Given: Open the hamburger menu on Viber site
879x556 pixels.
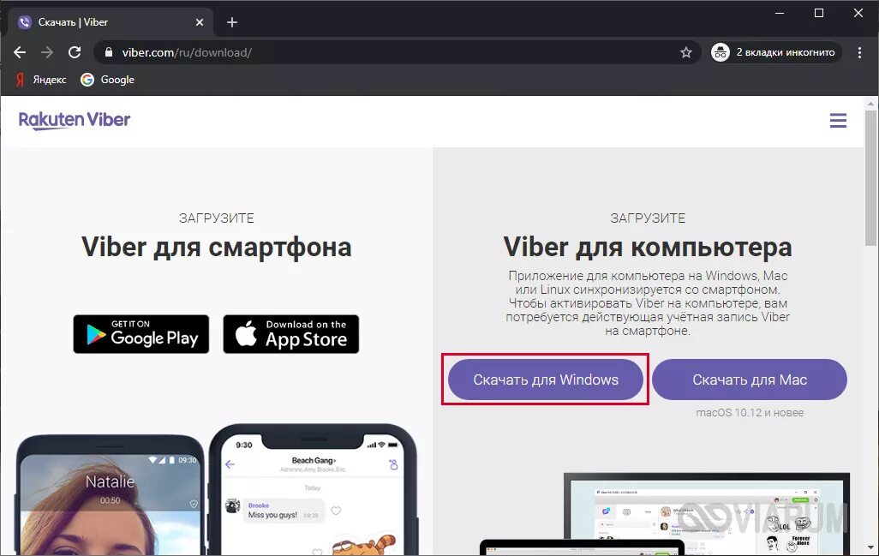Looking at the screenshot, I should [838, 121].
